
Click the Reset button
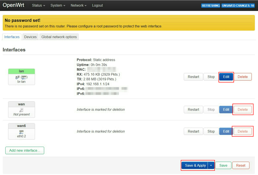(x=241, y=165)
